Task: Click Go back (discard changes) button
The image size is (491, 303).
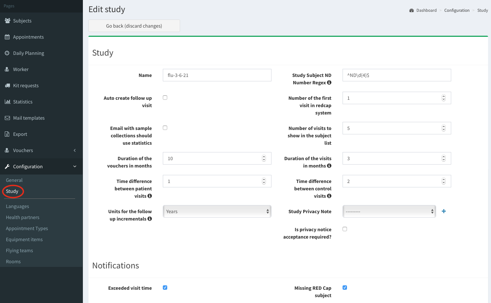Action: tap(134, 26)
